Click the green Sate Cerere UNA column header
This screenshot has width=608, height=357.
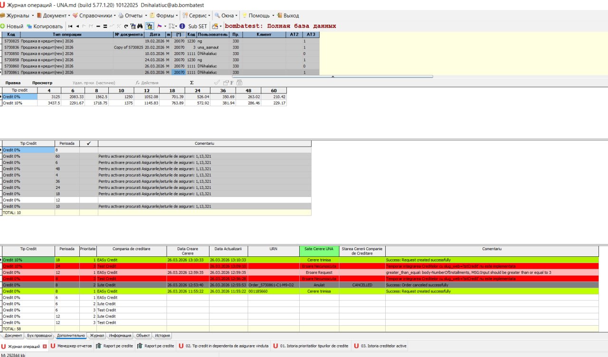[x=319, y=251]
